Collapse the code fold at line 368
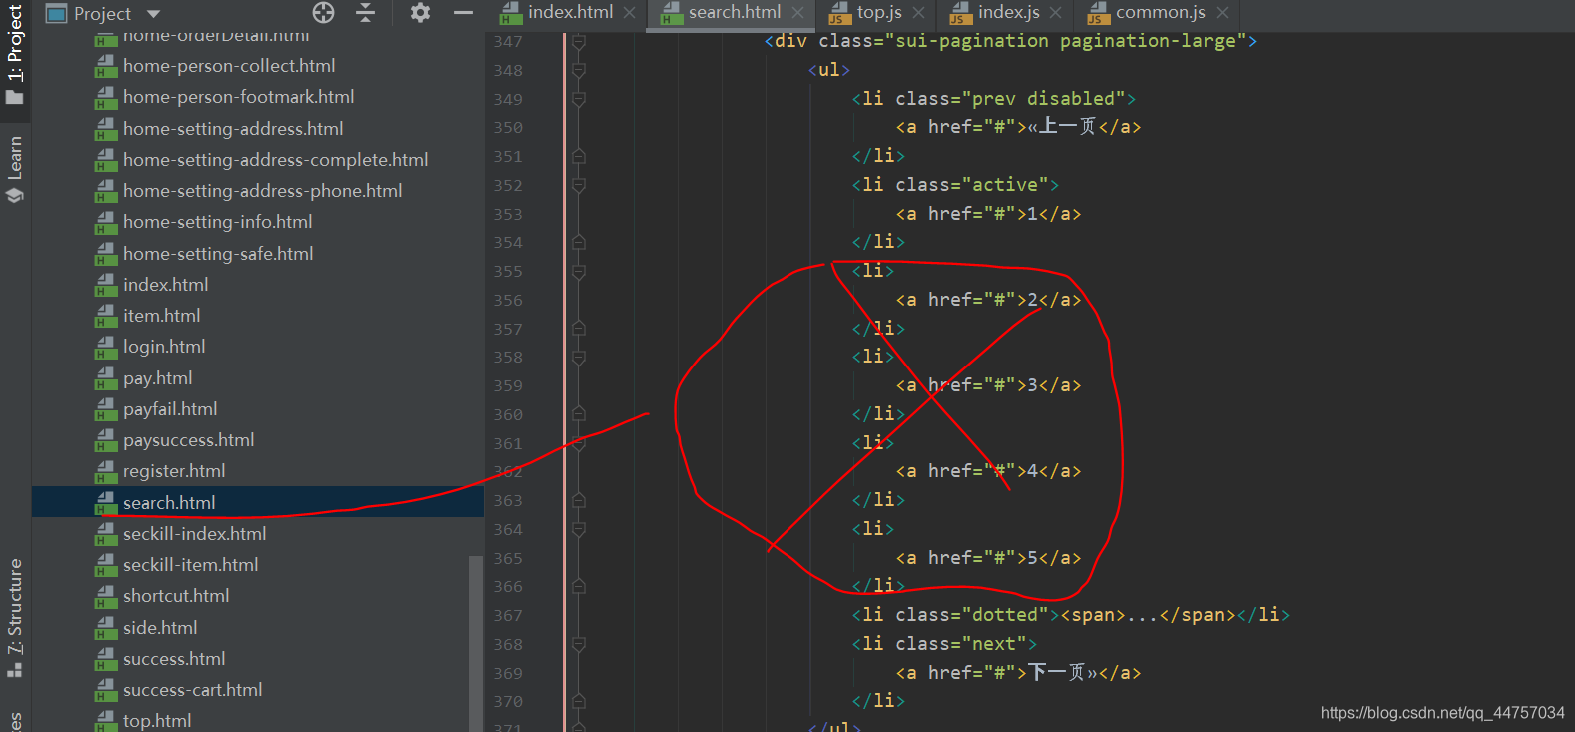 579,645
